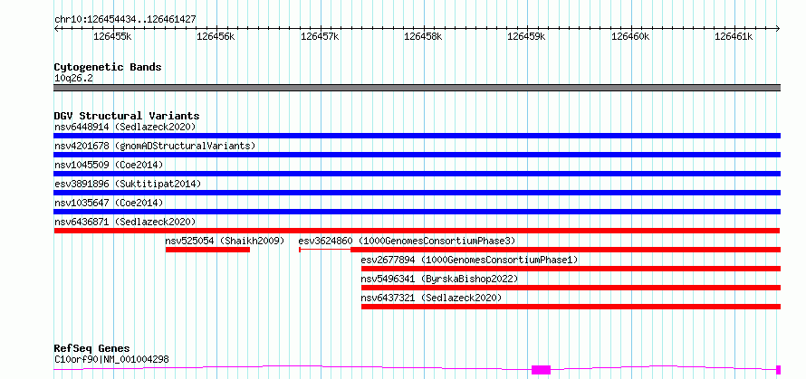The image size is (806, 379).
Task: Open variant label nsv6436871 (Sedlazeck2020)
Action: [125, 222]
